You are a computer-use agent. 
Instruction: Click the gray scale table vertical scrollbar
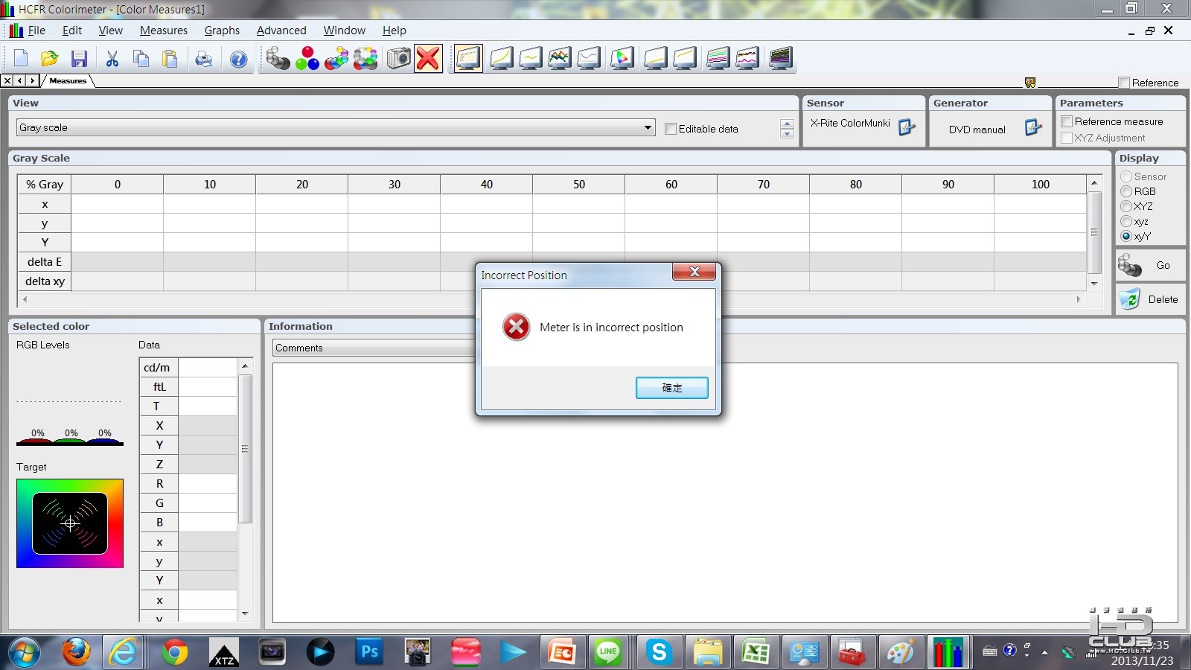point(1094,232)
